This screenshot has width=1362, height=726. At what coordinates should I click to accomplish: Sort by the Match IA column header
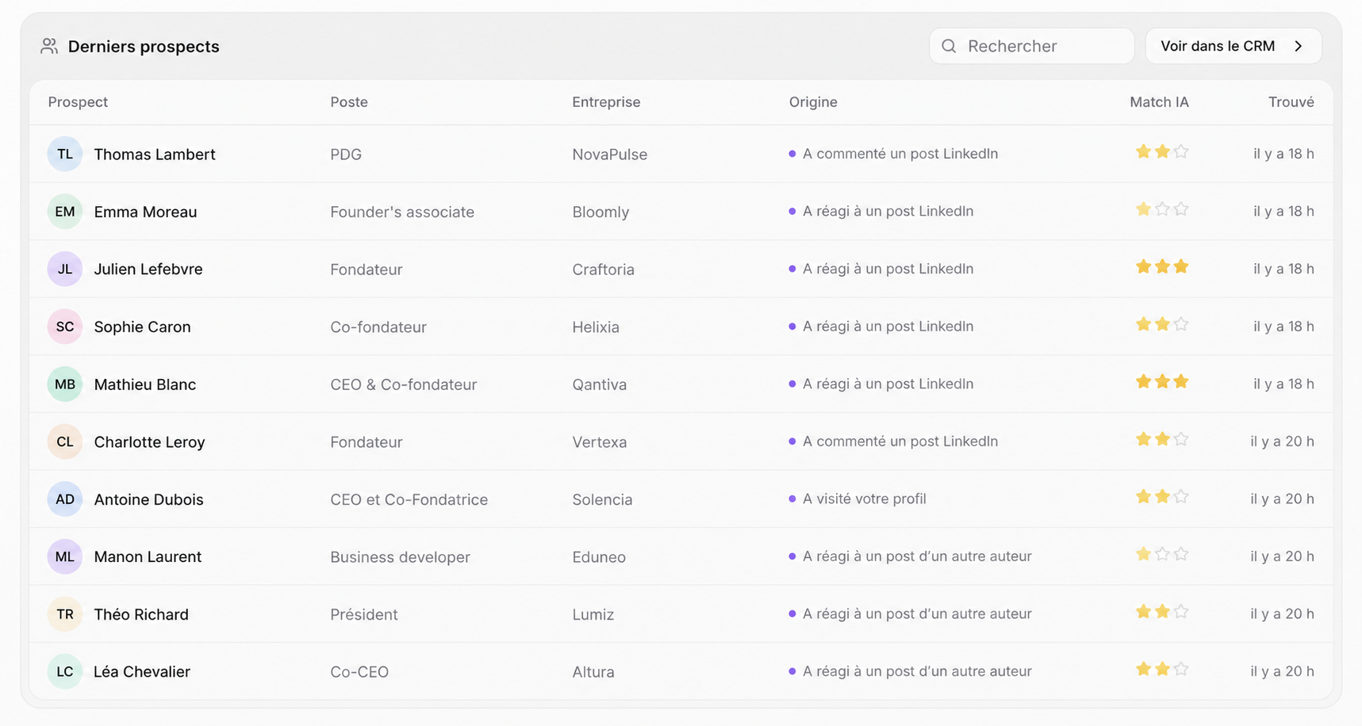click(1159, 102)
